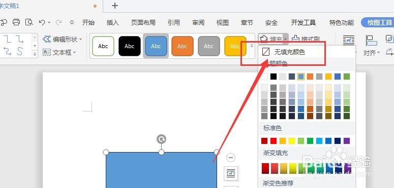This screenshot has height=188, width=394.
Task: Click the rectangle's top-middle resize handle
Action: coord(161,152)
